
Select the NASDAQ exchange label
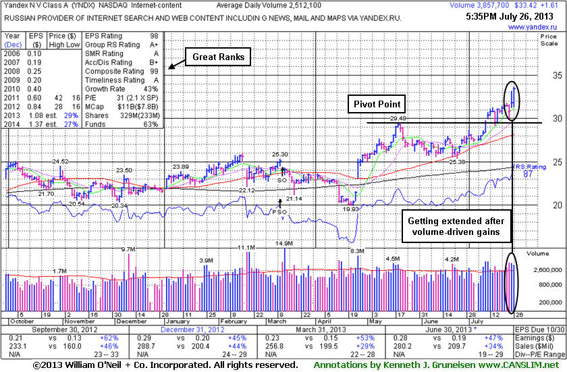(x=114, y=5)
